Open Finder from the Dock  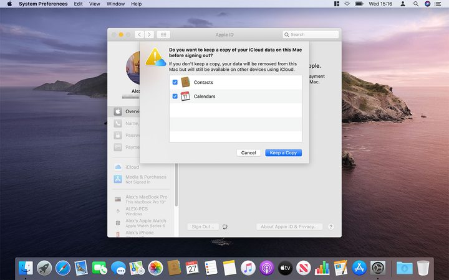26,268
